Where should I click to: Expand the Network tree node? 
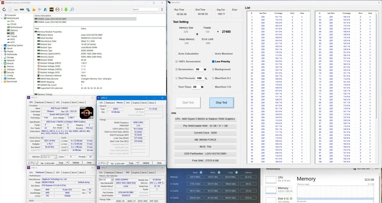click(2, 60)
